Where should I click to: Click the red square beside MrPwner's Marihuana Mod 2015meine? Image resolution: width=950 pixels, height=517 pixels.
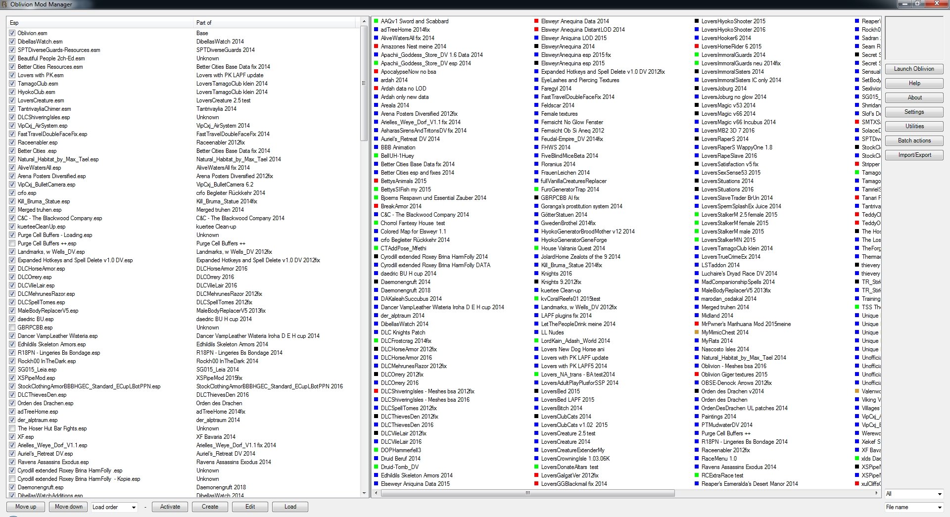point(697,324)
